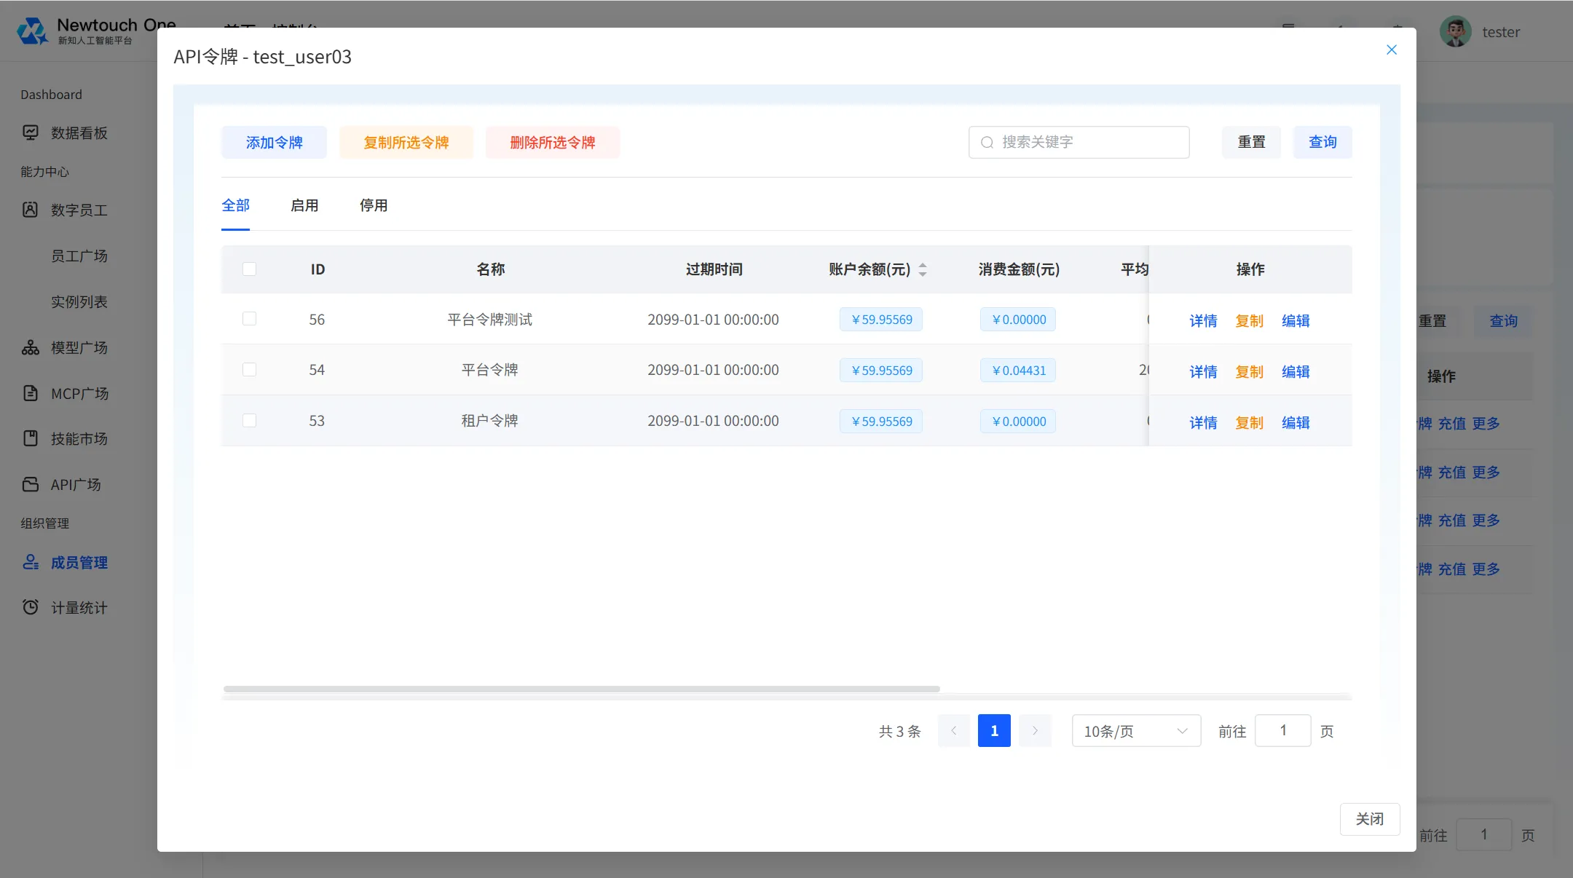Select page 1 in pagination
The width and height of the screenshot is (1573, 878).
pos(994,730)
